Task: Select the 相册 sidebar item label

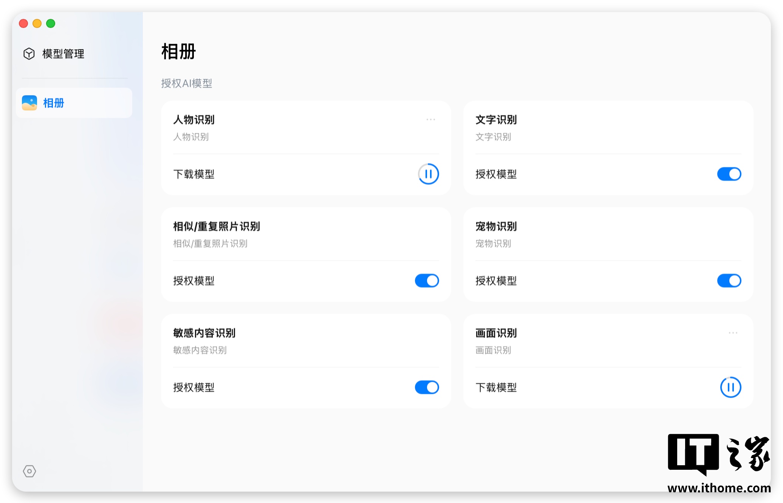Action: point(54,103)
